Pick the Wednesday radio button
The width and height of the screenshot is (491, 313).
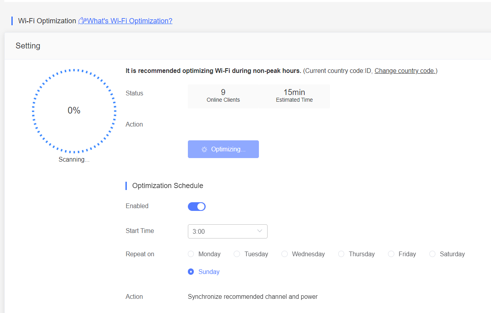(285, 254)
